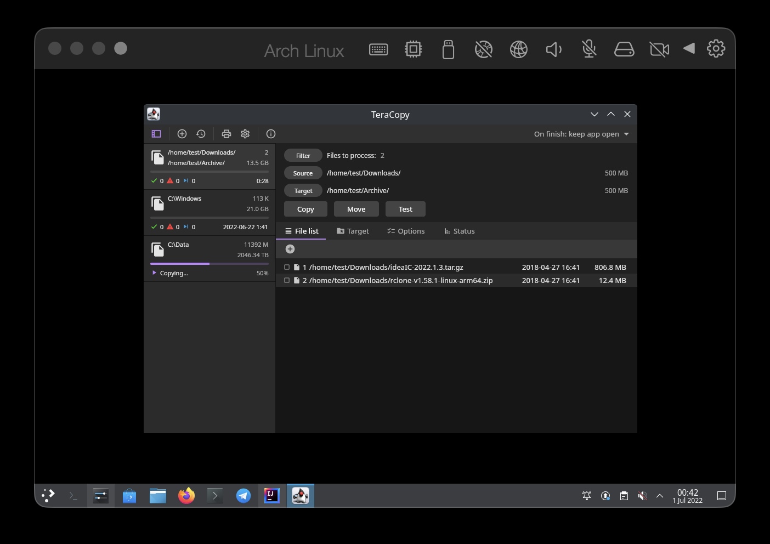Click the keyboard icon in Arch Linux VM toolbar
Viewport: 770px width, 544px height.
click(x=378, y=49)
